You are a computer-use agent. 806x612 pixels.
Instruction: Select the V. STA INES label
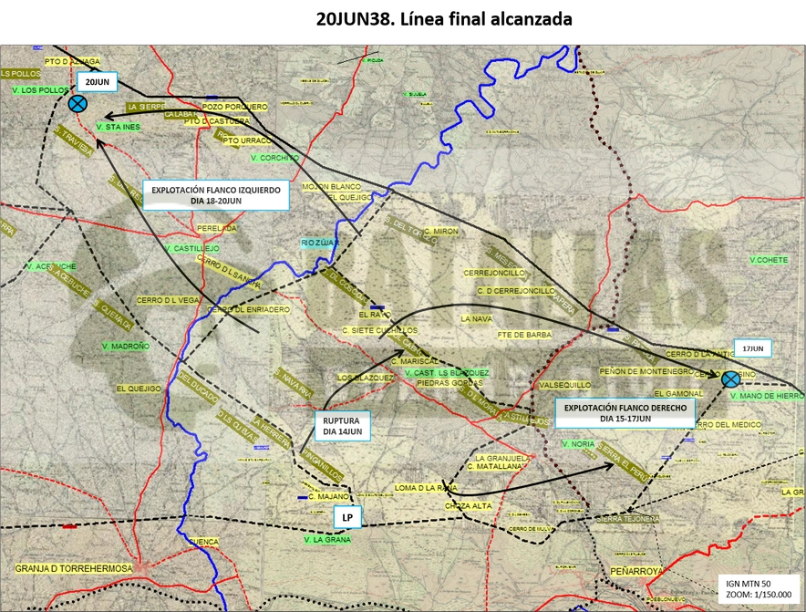pyautogui.click(x=119, y=127)
